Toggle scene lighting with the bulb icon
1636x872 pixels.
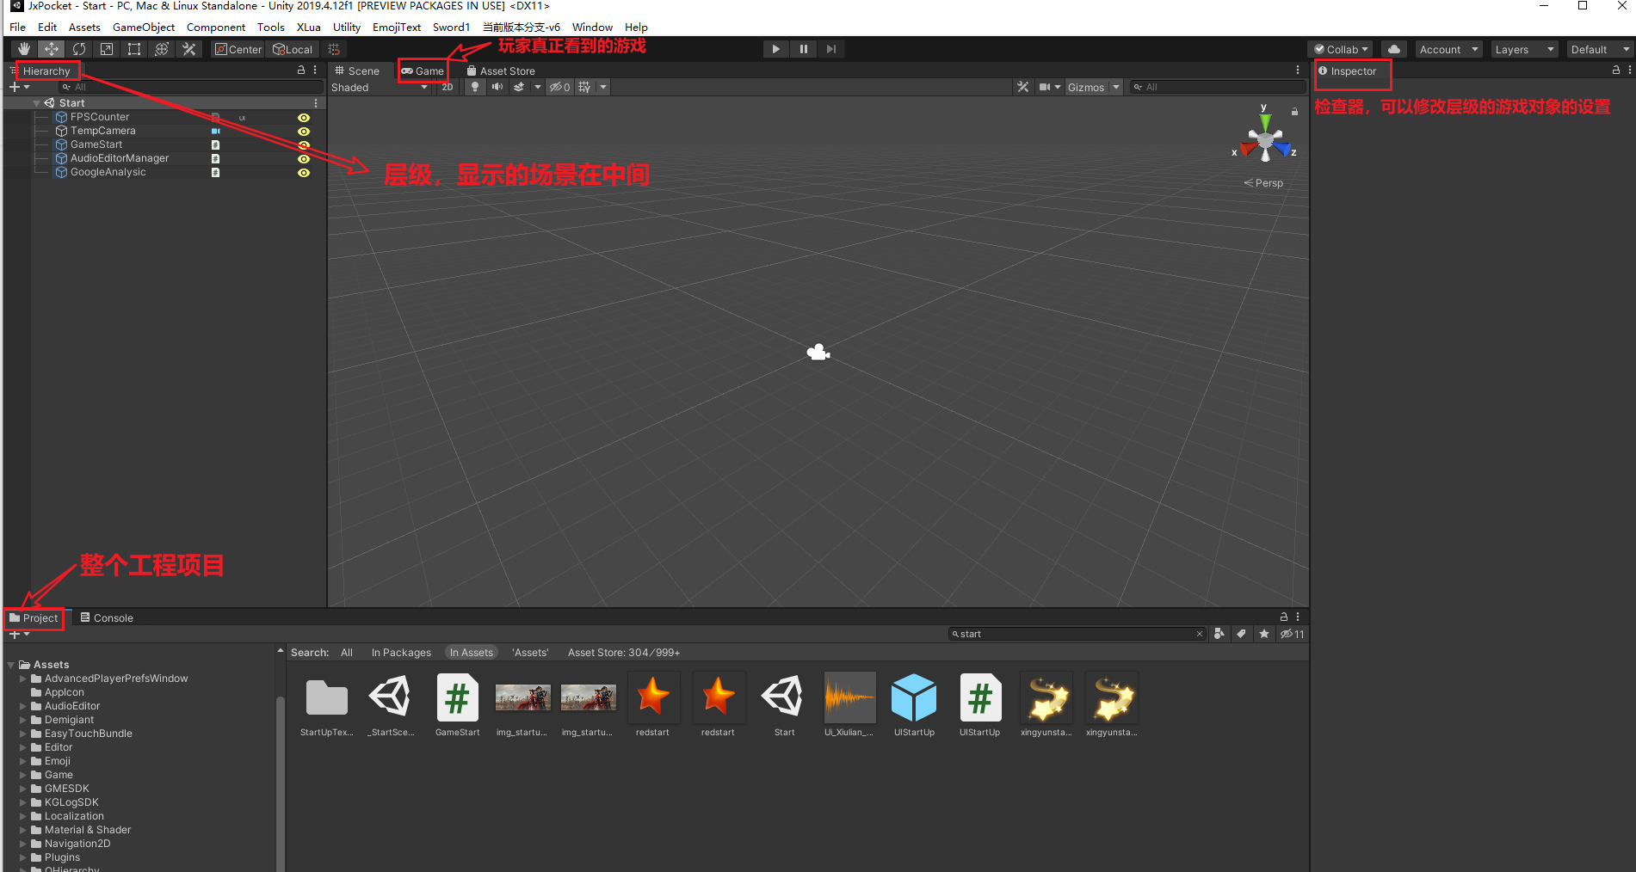(x=474, y=87)
